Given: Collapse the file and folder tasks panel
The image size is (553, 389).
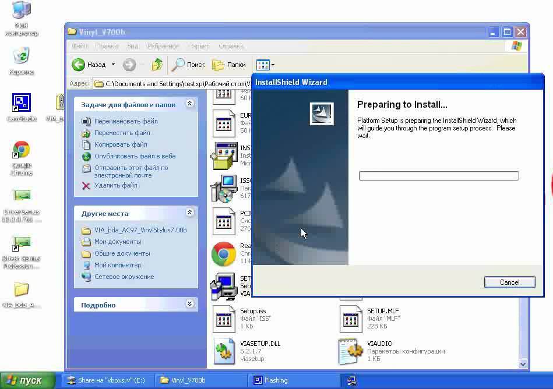Looking at the screenshot, I should pos(189,104).
